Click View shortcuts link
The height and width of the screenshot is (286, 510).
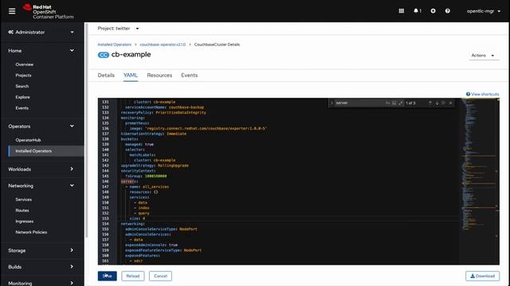(x=482, y=94)
